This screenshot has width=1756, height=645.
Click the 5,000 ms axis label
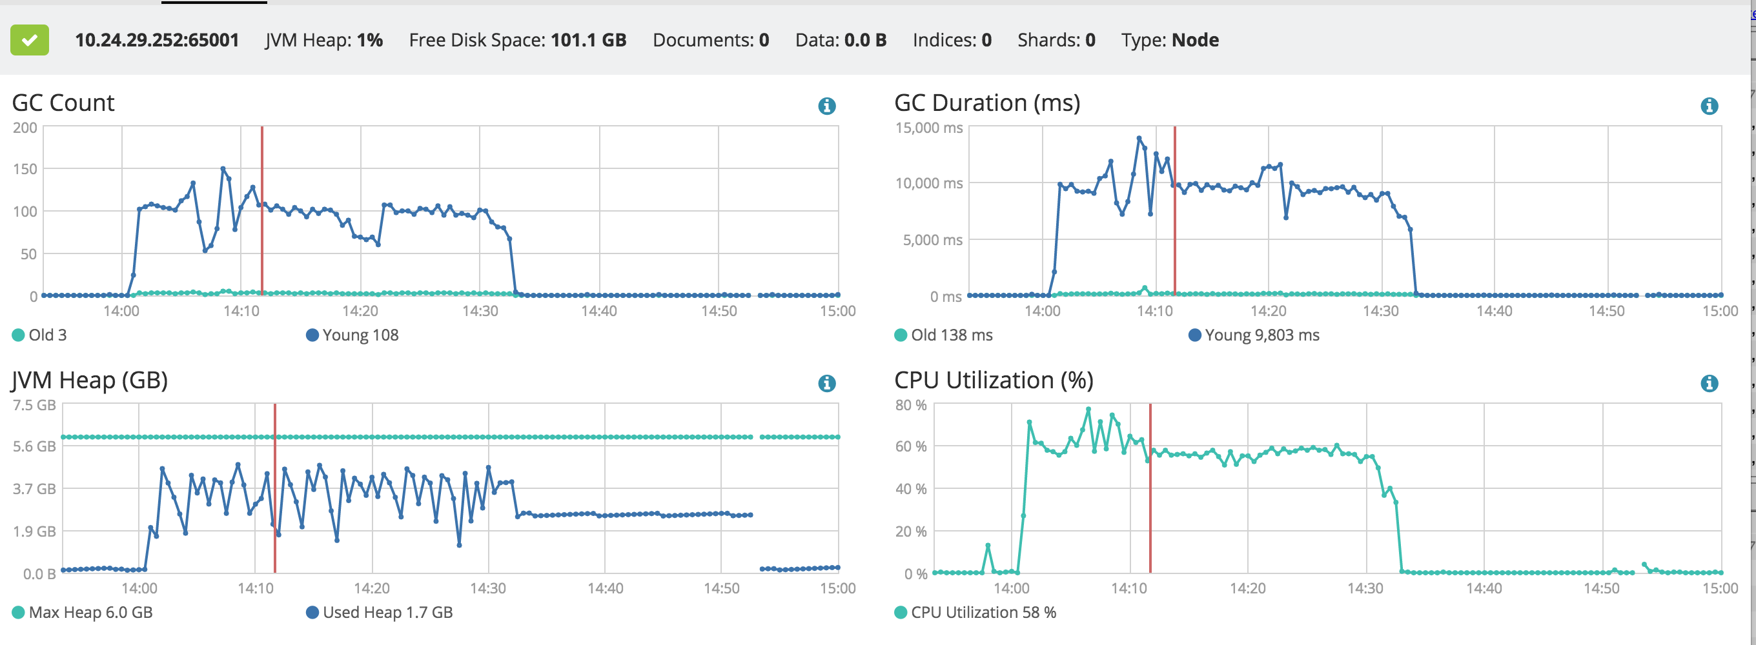coord(932,240)
